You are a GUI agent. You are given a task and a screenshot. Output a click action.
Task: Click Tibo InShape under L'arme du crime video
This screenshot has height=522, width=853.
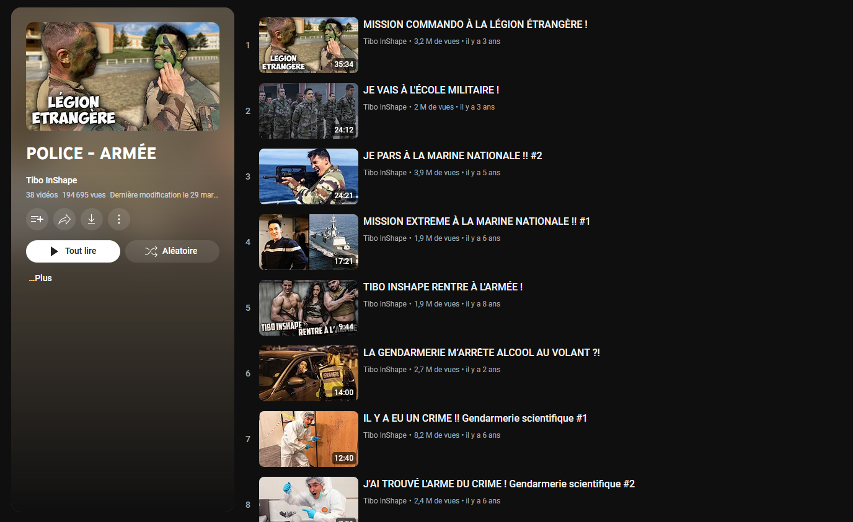click(385, 501)
